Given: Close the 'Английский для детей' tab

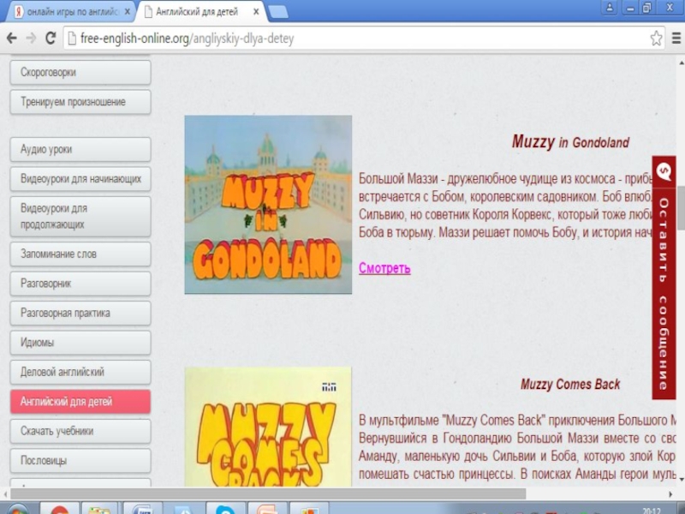Looking at the screenshot, I should (256, 12).
